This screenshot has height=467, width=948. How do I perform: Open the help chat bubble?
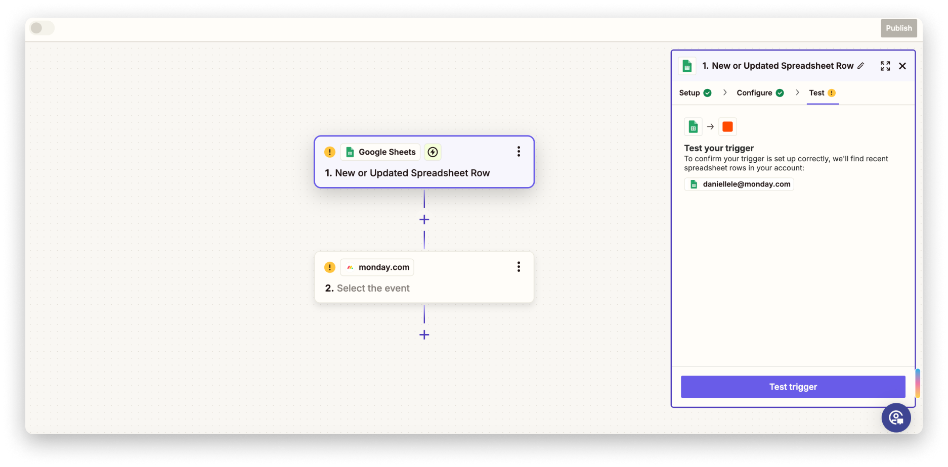pos(896,417)
